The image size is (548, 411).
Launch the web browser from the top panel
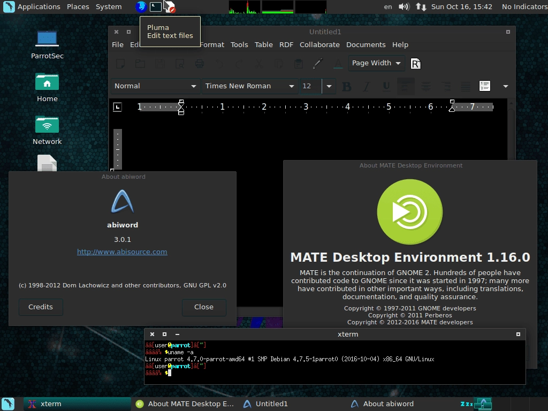pyautogui.click(x=141, y=6)
